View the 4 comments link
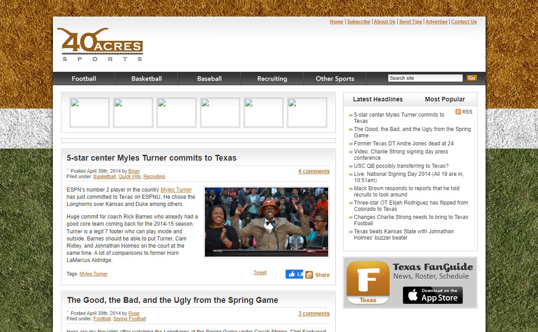 click(314, 171)
